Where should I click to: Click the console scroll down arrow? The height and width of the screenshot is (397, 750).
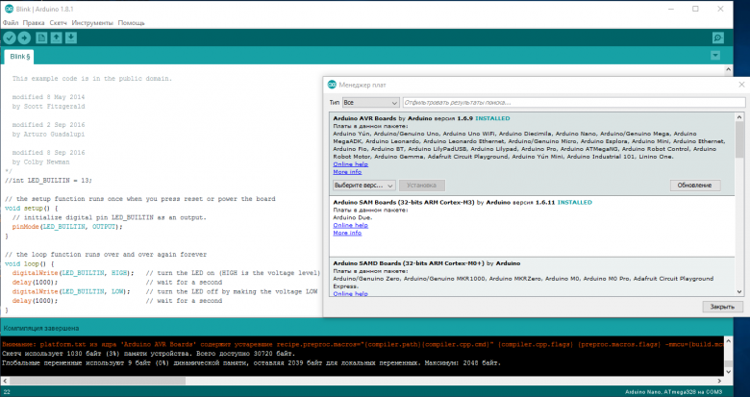[728, 372]
